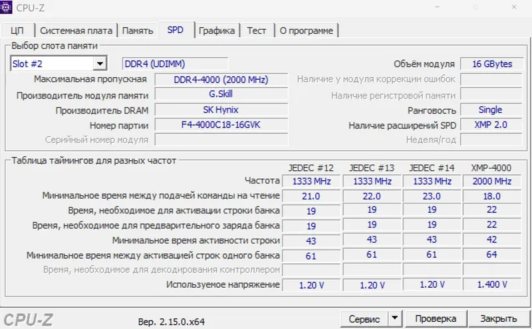Open the Графика tab

[x=217, y=31]
